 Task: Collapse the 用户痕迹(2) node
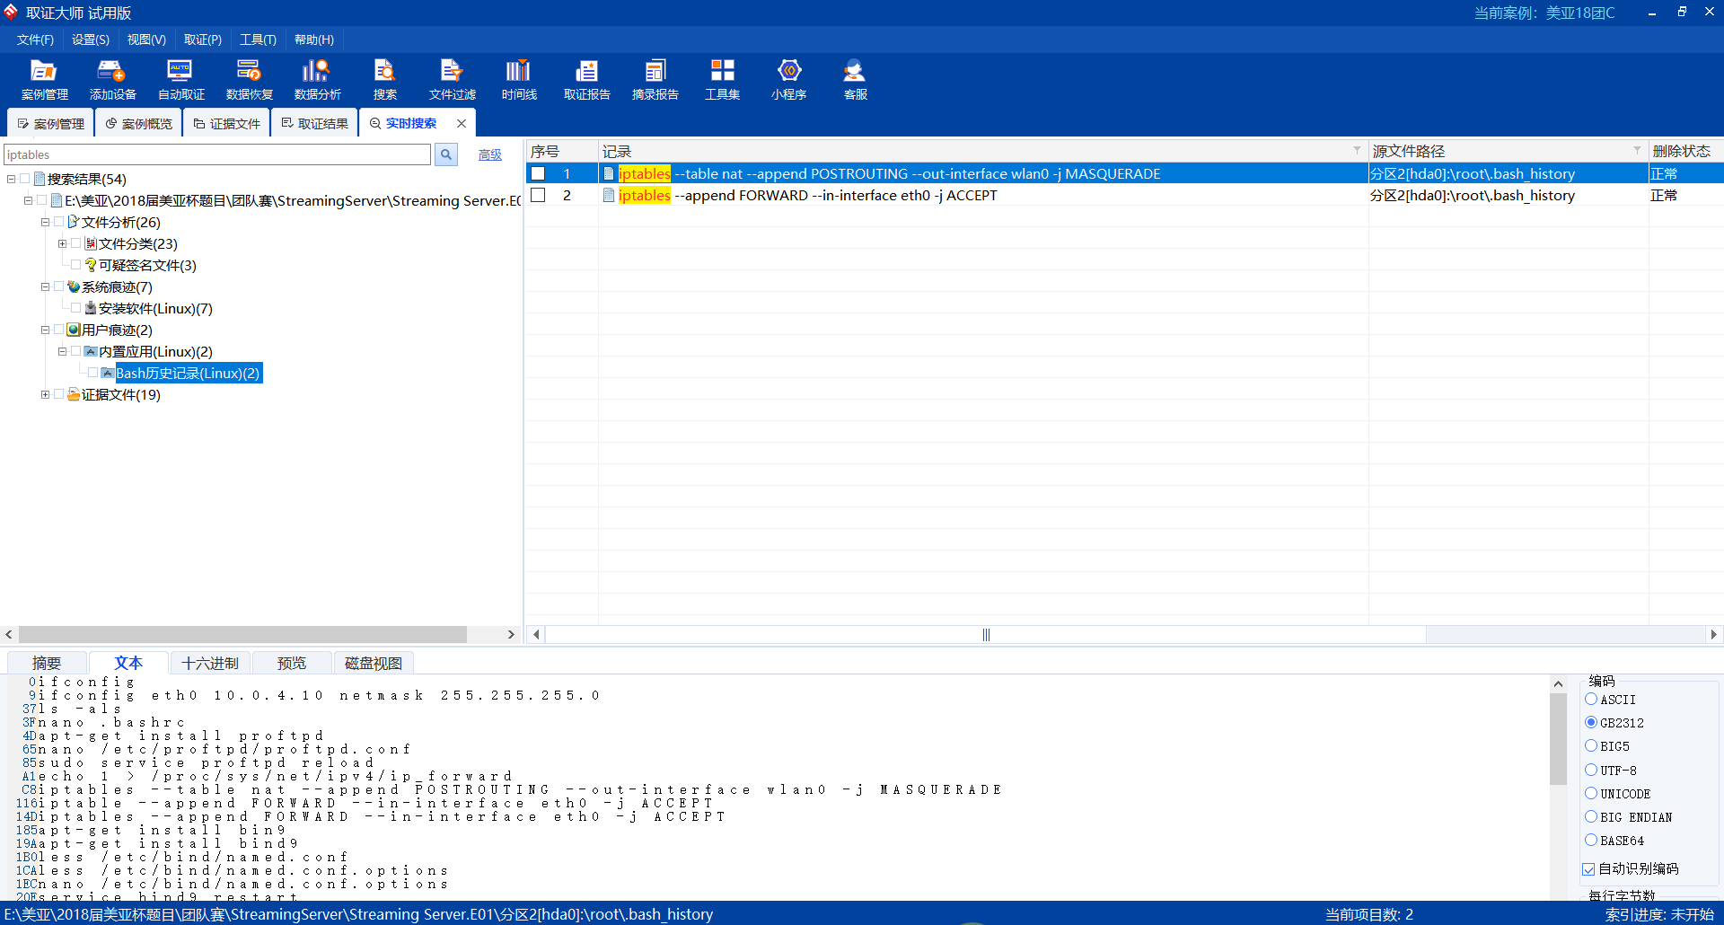click(45, 330)
